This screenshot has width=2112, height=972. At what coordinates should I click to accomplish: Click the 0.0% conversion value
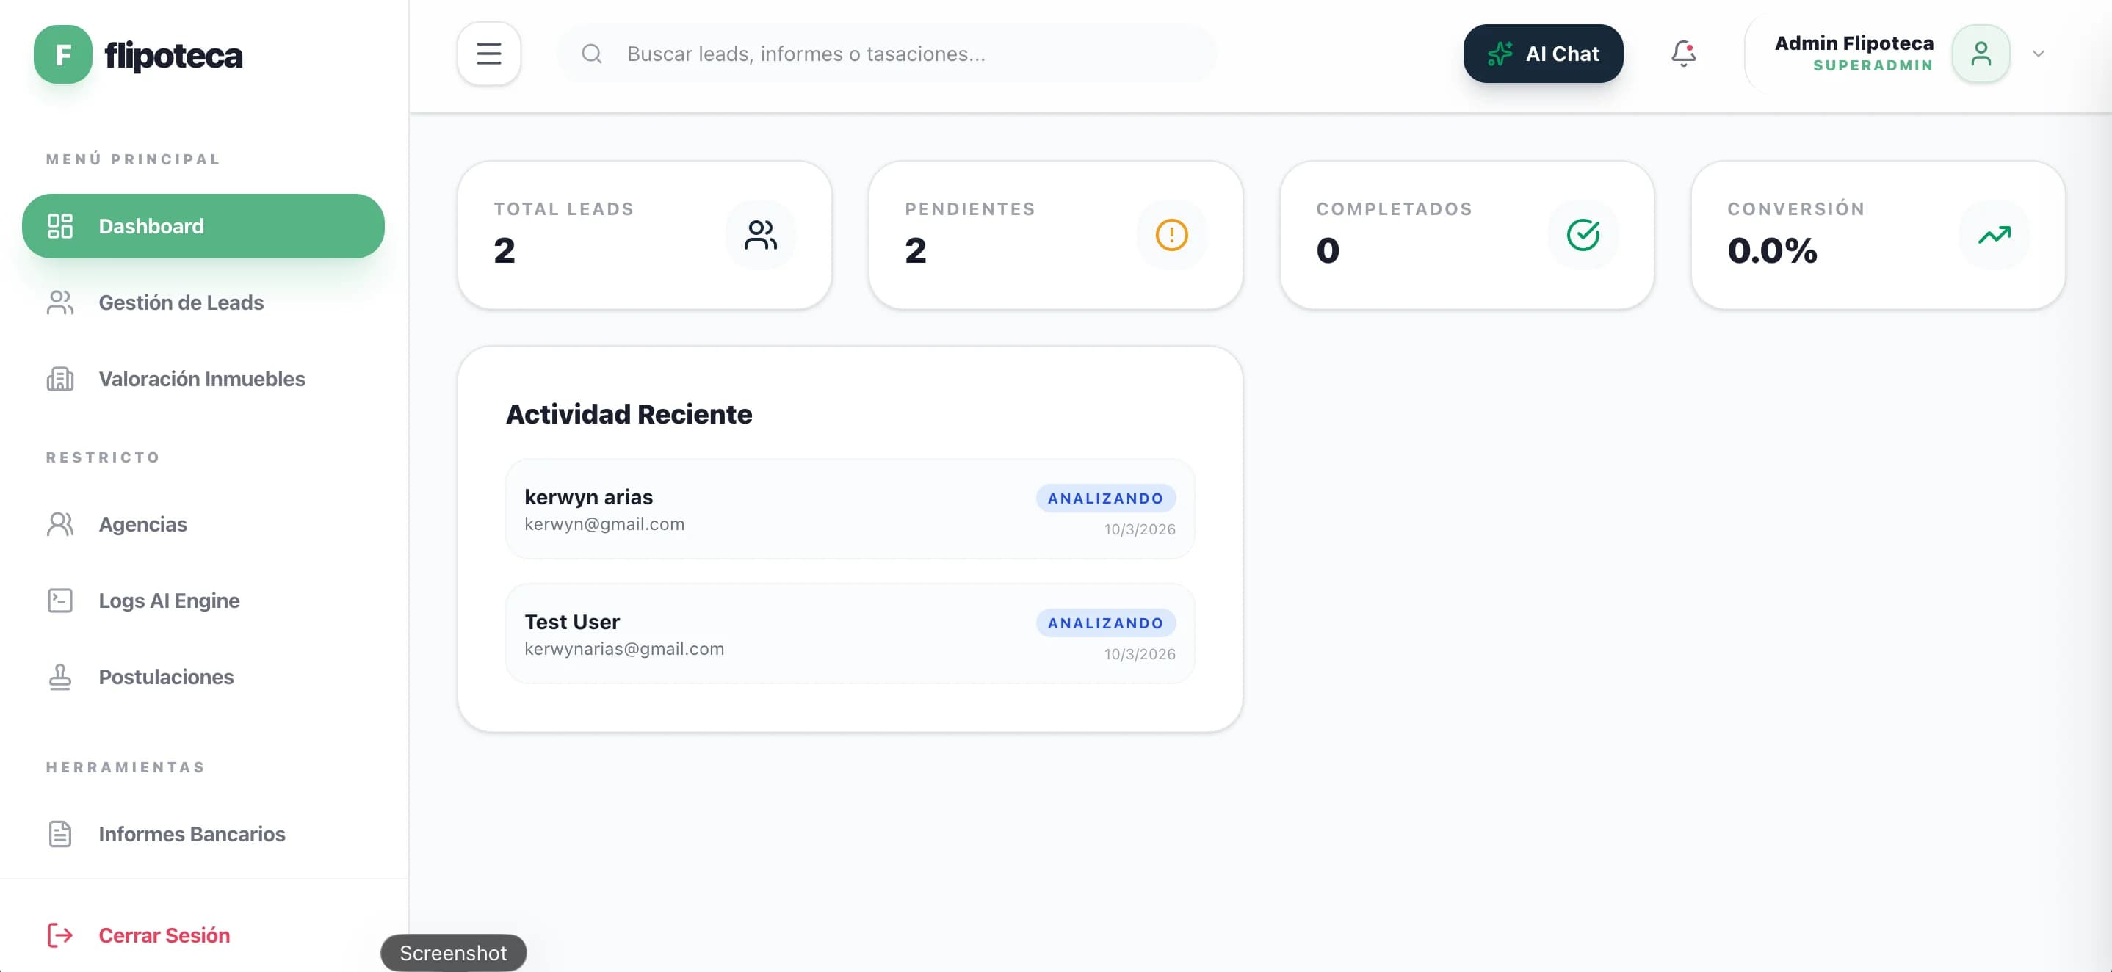point(1772,251)
